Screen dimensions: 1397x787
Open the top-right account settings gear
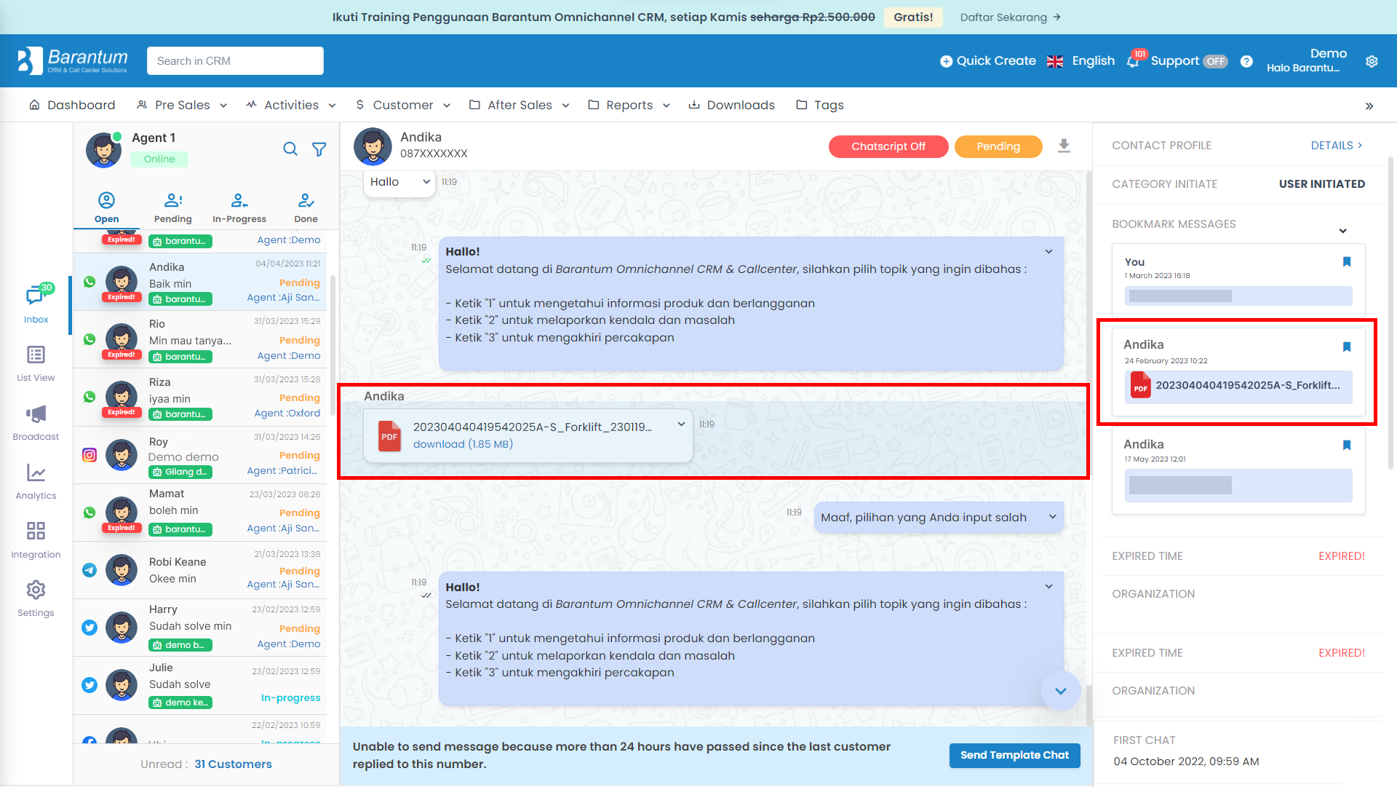click(x=1372, y=61)
